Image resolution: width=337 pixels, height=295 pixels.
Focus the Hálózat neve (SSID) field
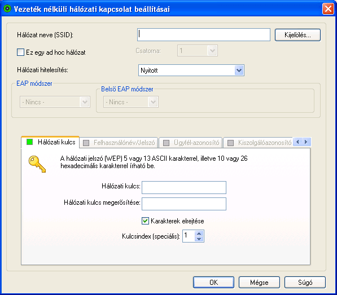204,34
